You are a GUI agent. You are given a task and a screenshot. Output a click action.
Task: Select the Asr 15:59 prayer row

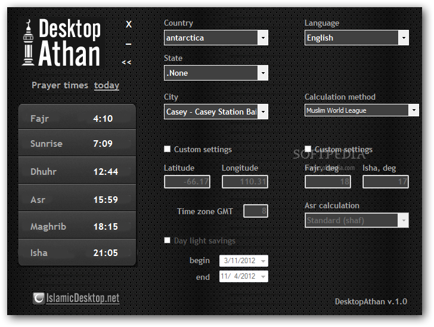[x=77, y=198]
